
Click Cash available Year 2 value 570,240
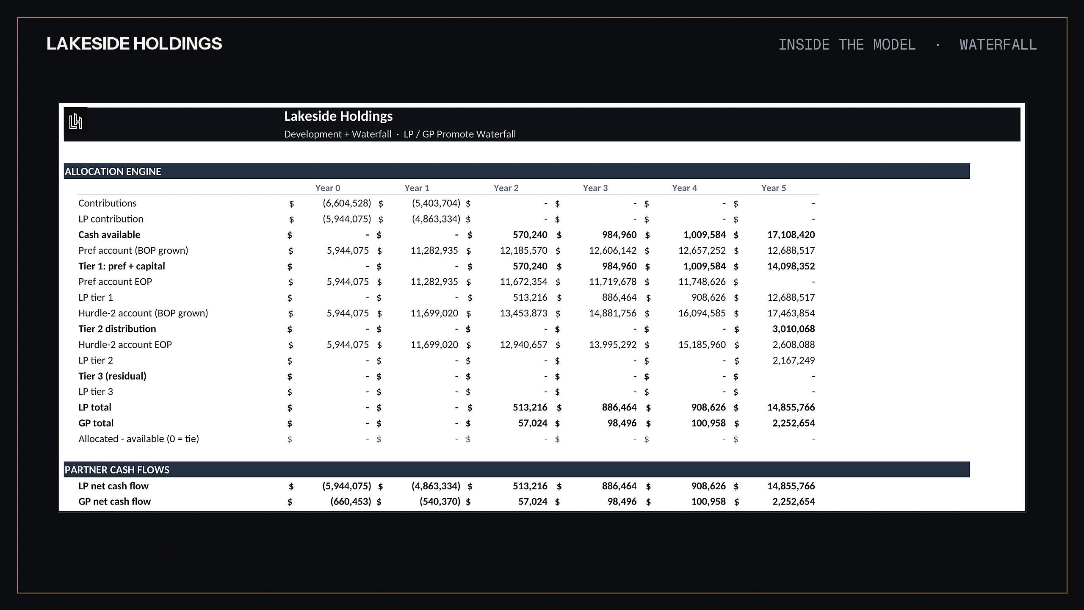click(530, 234)
